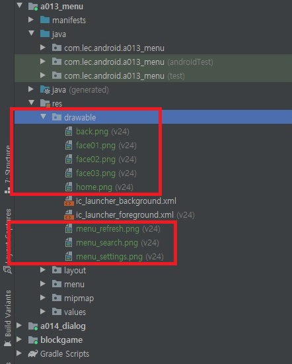Click the Gradle Scripts elephant icon
The width and height of the screenshot is (292, 364).
[x=33, y=353]
